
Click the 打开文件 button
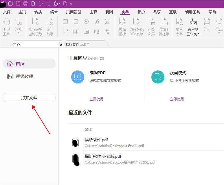point(29,98)
